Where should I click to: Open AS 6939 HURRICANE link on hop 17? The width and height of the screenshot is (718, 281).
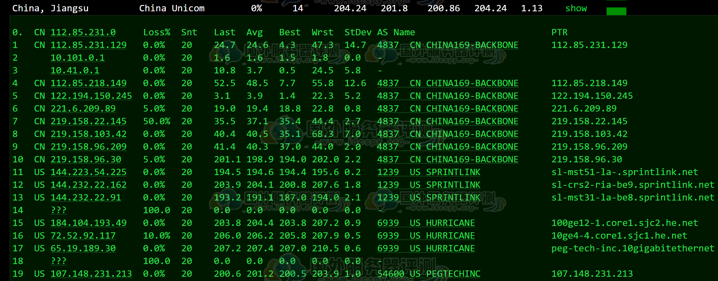point(426,248)
